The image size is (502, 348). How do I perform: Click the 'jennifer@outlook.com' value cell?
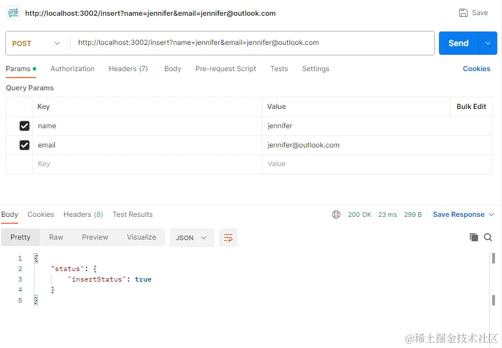(377, 145)
